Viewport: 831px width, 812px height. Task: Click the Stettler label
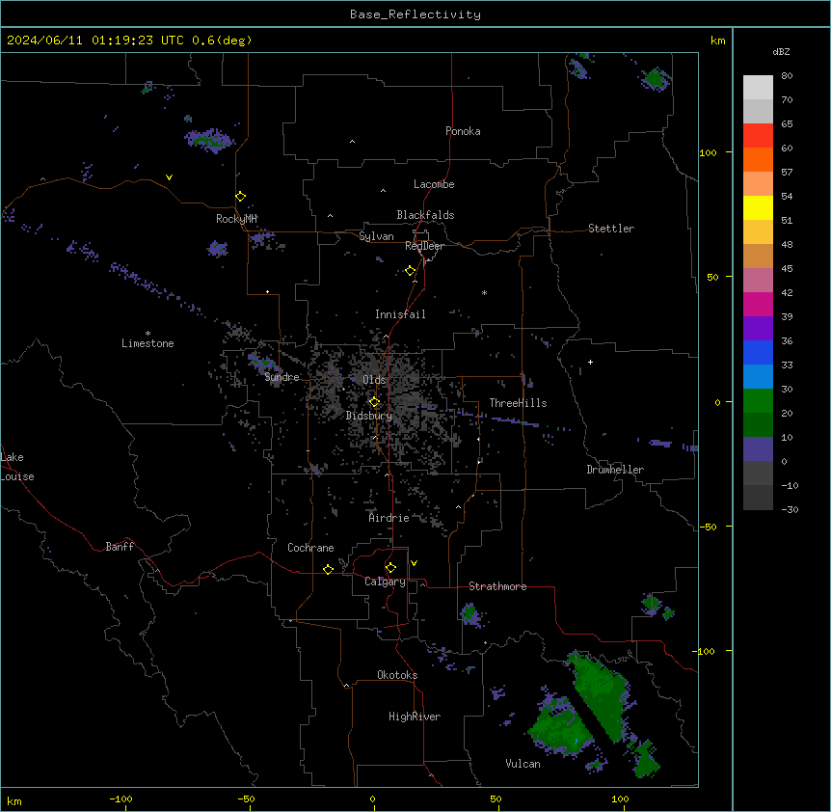611,229
